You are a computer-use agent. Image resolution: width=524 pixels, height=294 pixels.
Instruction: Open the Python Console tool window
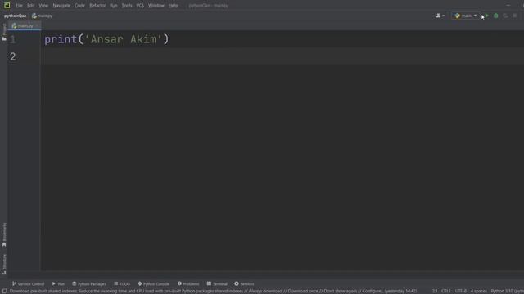(153, 283)
